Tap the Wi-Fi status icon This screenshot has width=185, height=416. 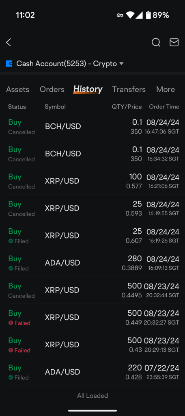pos(130,15)
